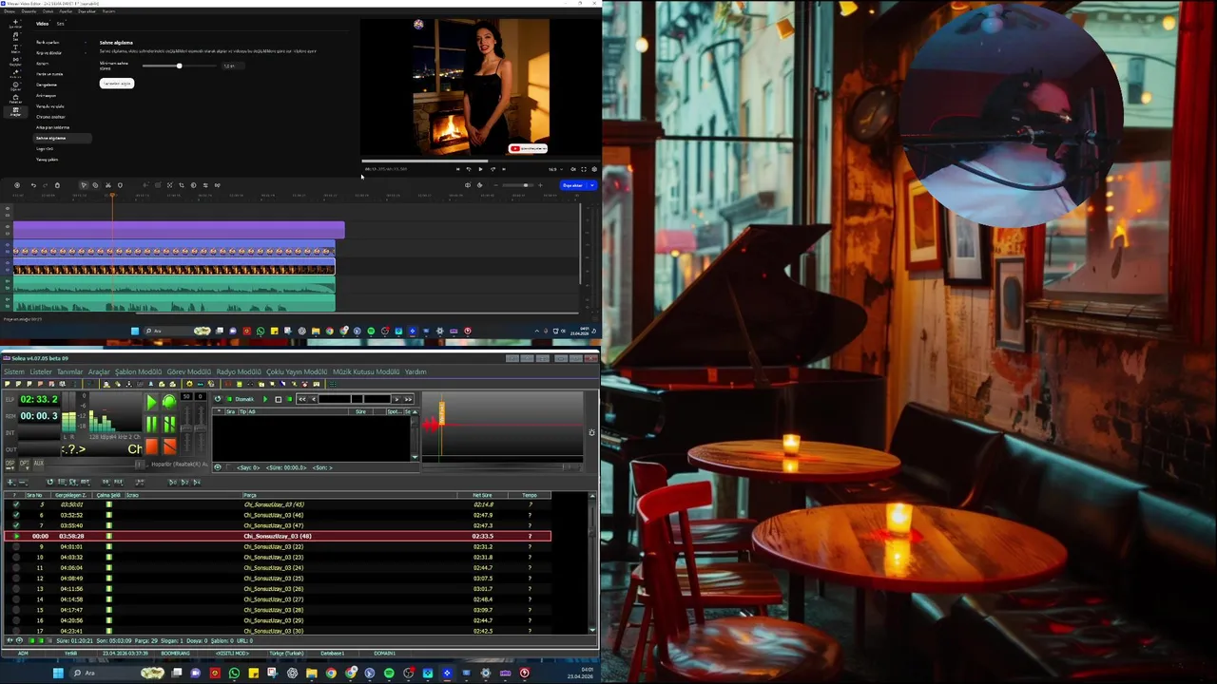
Task: Toggle eye visibility on the emoji overlay track
Action: 8,244
